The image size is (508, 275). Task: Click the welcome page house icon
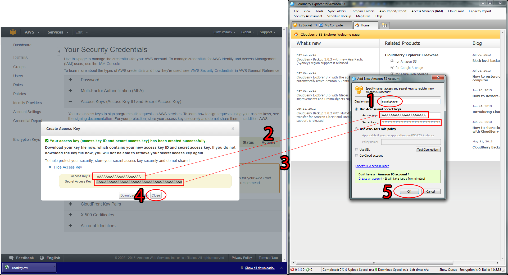(x=296, y=34)
